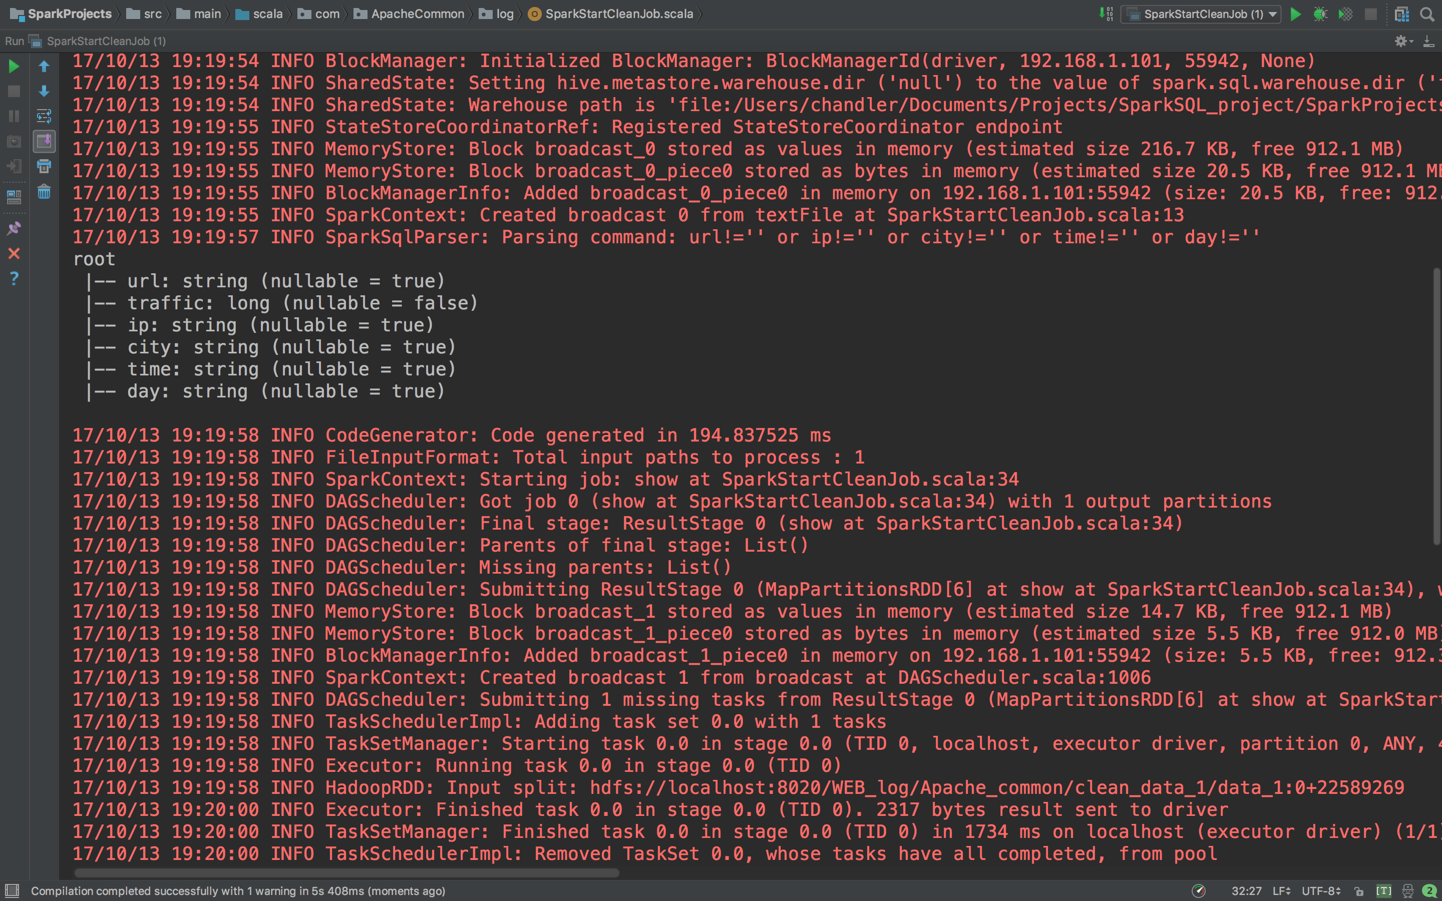Click ApacheCommon folder in breadcrumb bar
This screenshot has width=1442, height=901.
pyautogui.click(x=417, y=14)
